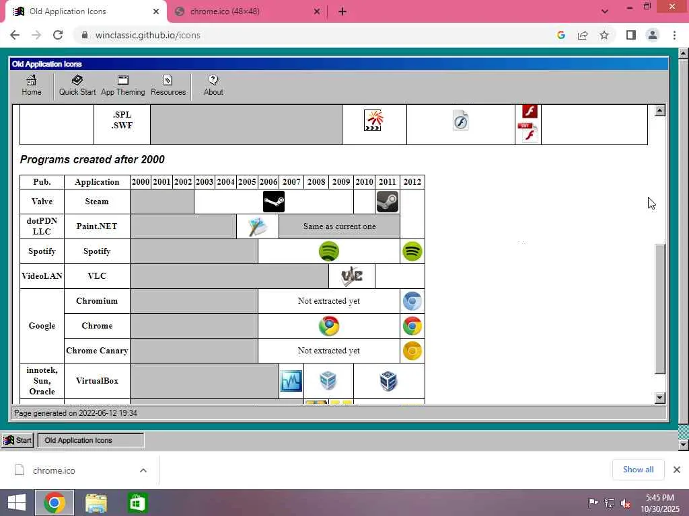Select the blue Chromium 2012 icon
The width and height of the screenshot is (689, 516).
click(x=412, y=301)
